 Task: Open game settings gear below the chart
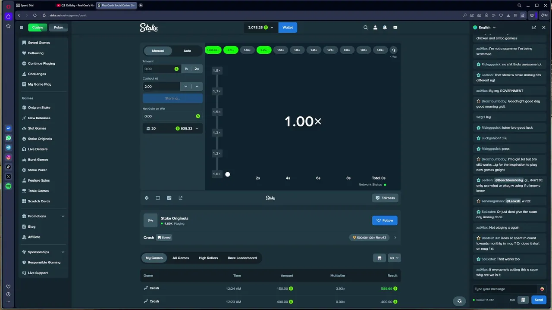[147, 198]
